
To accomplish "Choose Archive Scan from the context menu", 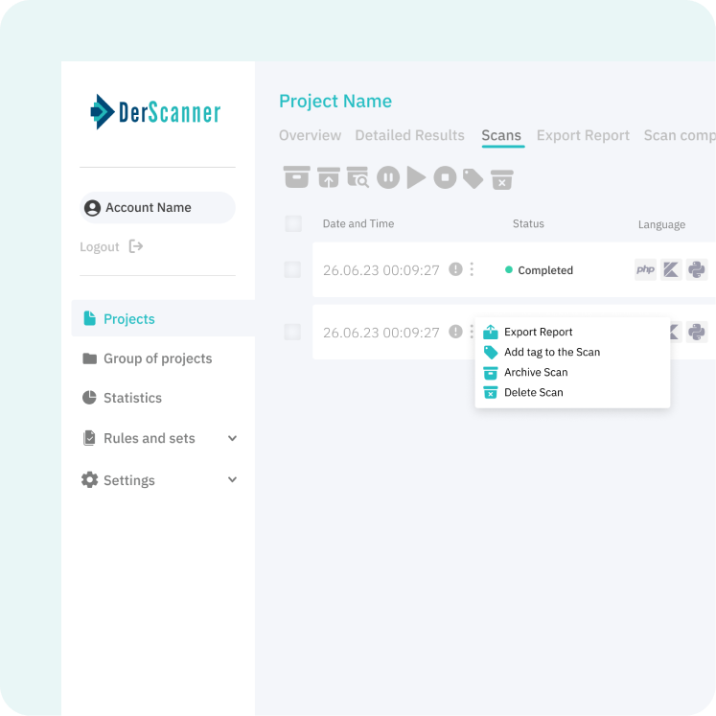I will click(536, 372).
